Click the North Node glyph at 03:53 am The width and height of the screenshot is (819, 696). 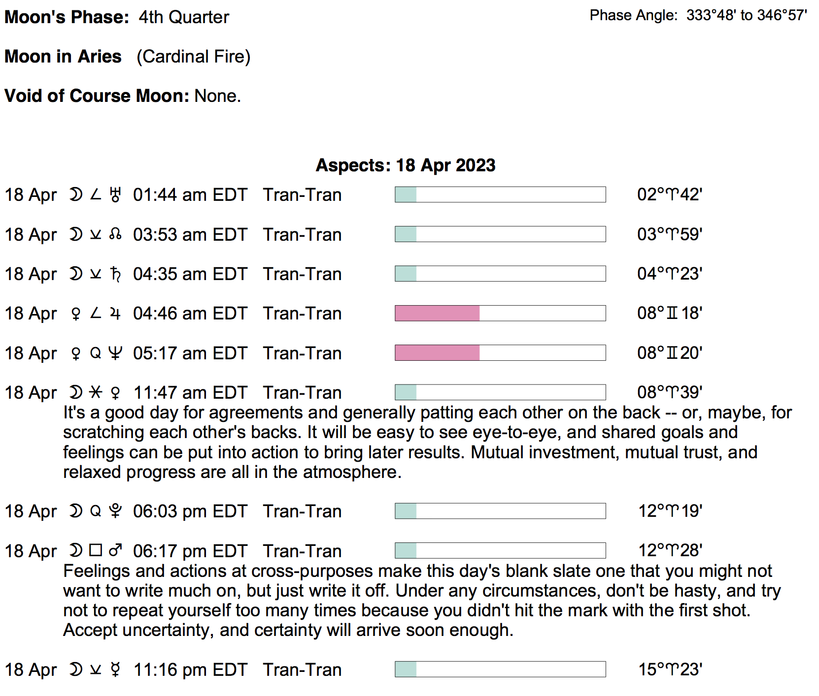point(115,235)
